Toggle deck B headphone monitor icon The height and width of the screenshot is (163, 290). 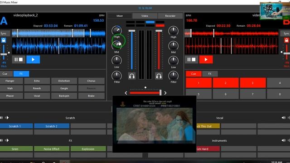[159, 76]
